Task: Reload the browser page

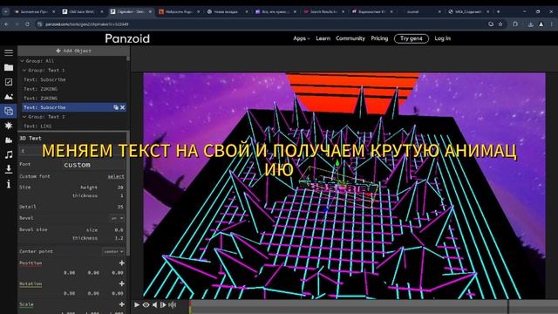Action: (x=27, y=24)
